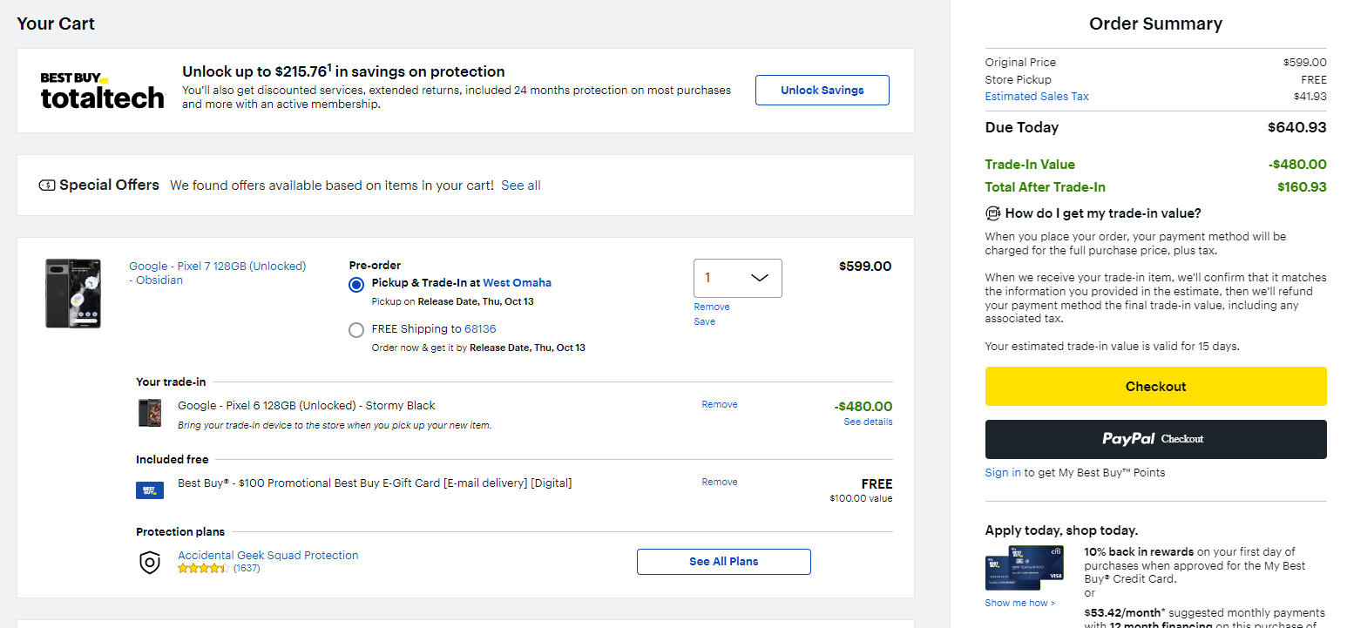The image size is (1347, 628).
Task: Click See details under trade-in value
Action: point(868,422)
